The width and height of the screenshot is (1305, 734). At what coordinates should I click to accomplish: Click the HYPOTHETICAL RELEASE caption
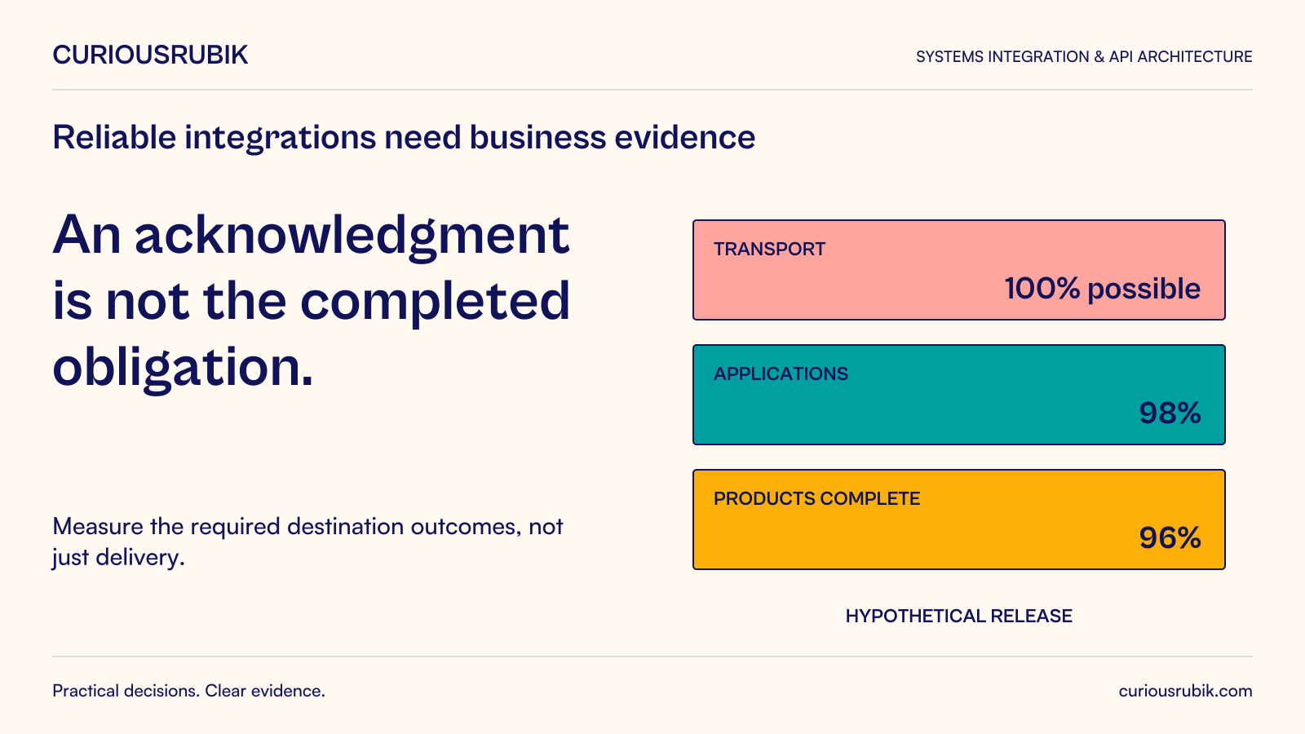point(958,616)
